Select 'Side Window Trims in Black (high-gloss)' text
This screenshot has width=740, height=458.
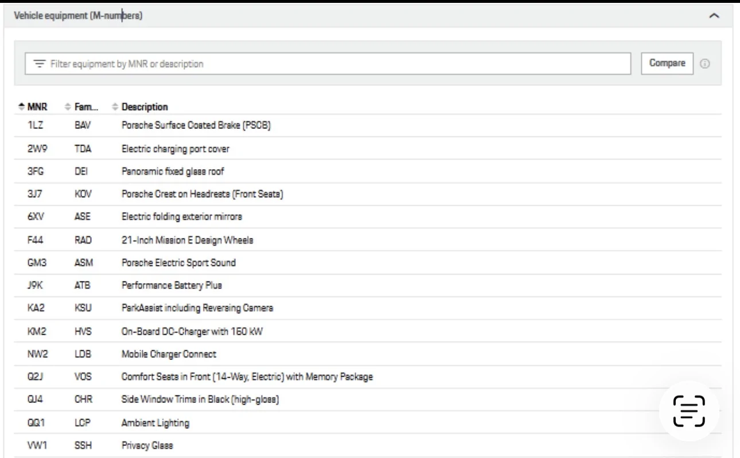coord(200,400)
